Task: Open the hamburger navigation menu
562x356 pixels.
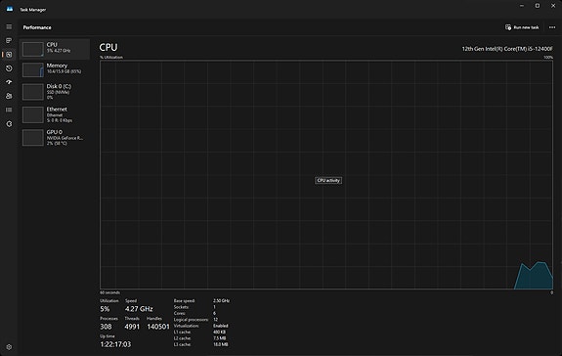Action: point(9,26)
